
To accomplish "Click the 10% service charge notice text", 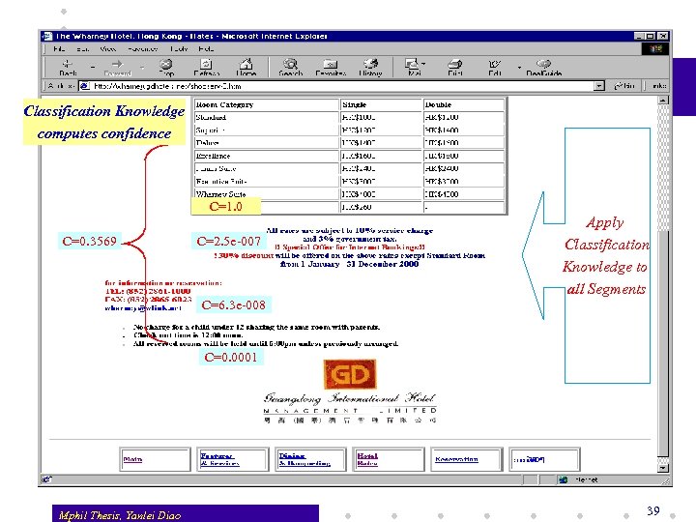I will coord(350,230).
